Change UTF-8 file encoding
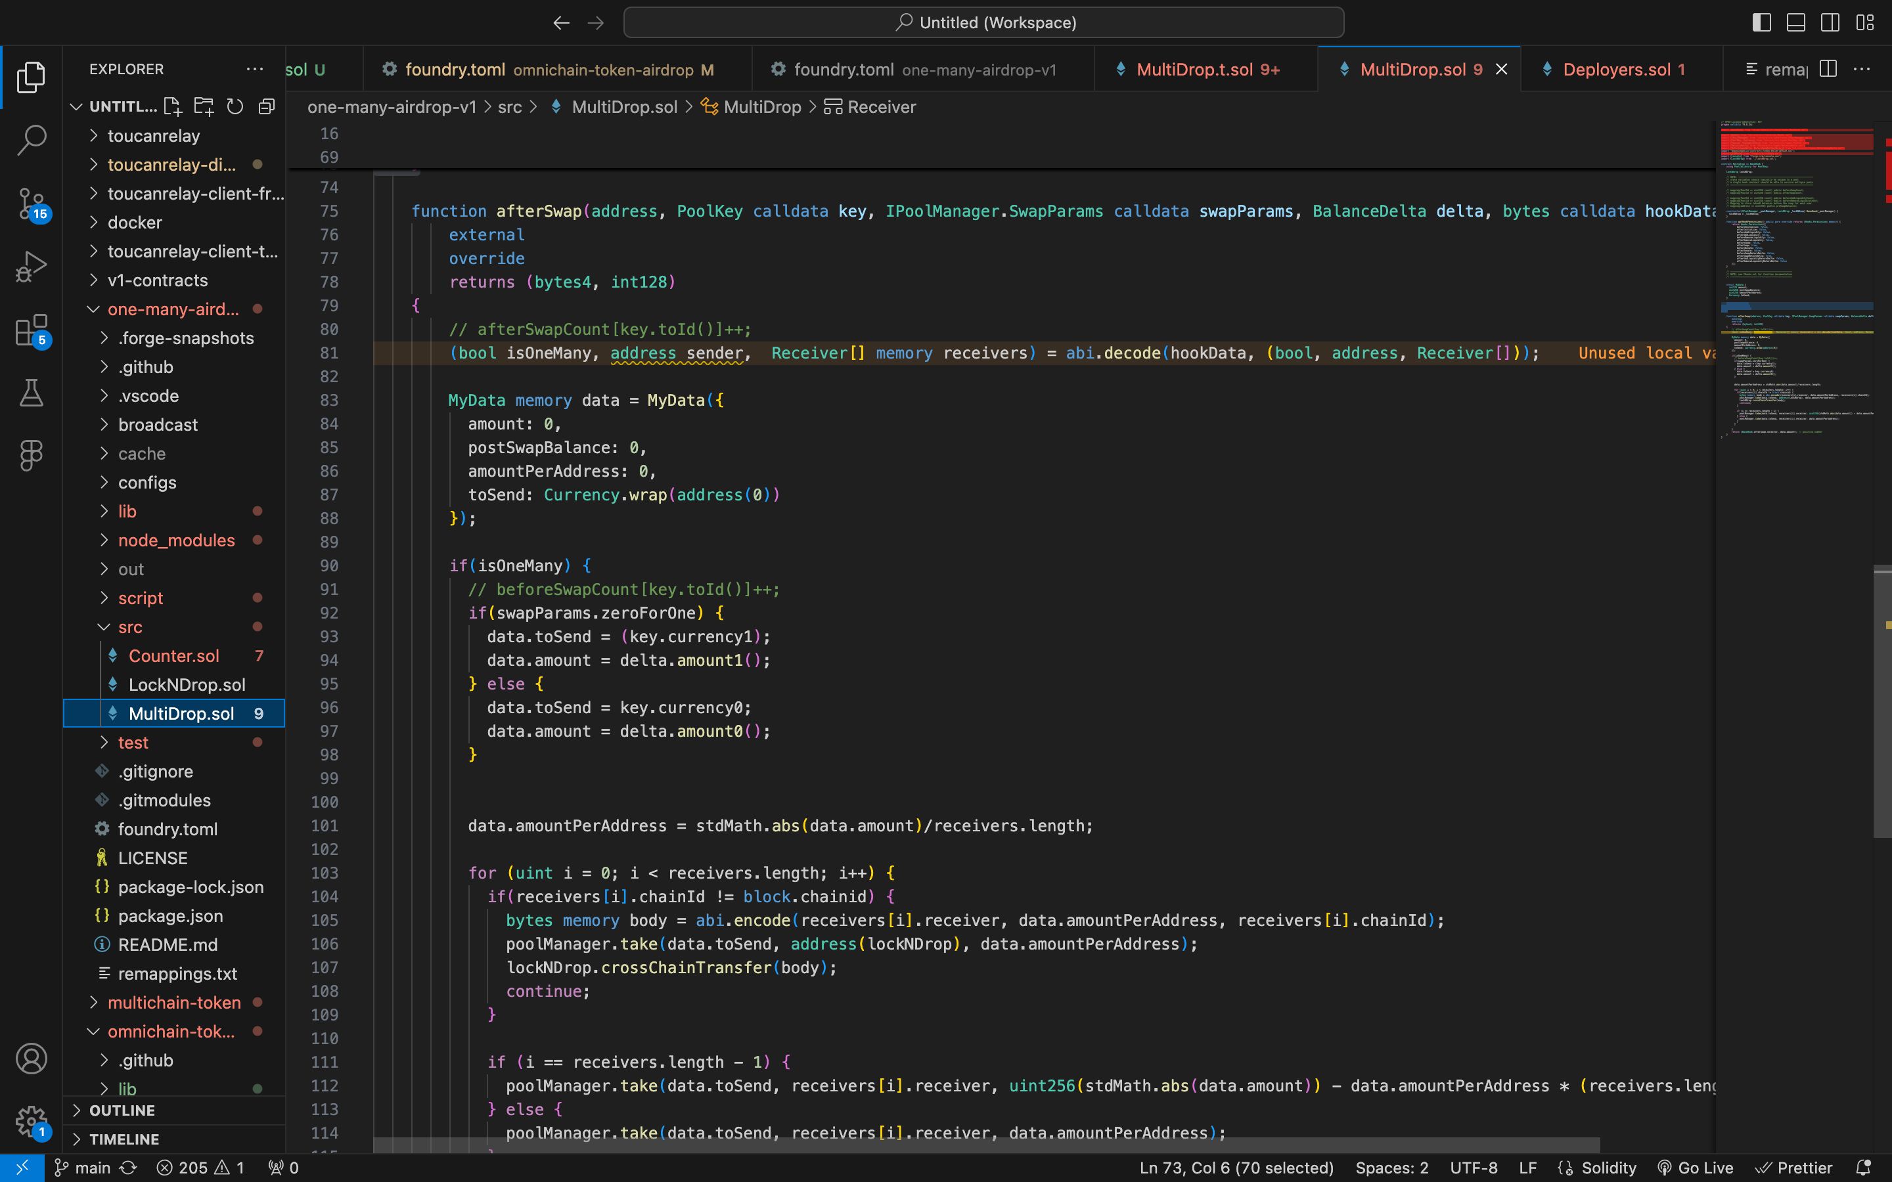Image resolution: width=1892 pixels, height=1182 pixels. coord(1474,1168)
